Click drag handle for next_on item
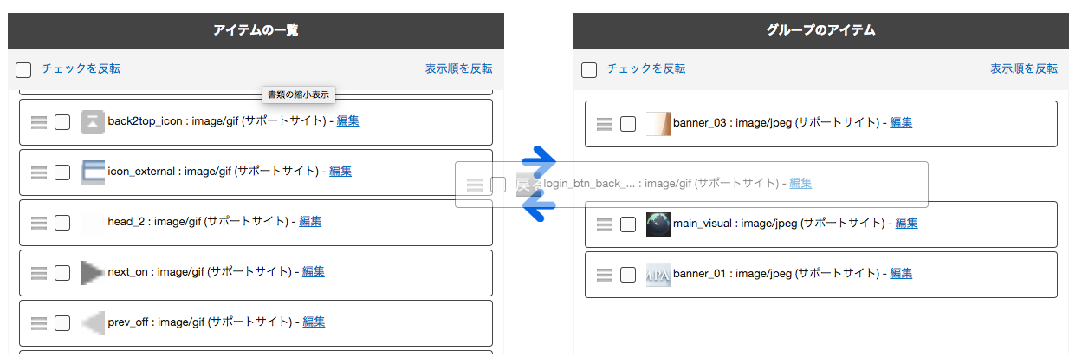1082x364 pixels. coord(38,273)
